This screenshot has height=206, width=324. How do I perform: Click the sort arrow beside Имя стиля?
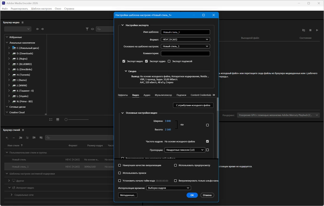pos(21,145)
